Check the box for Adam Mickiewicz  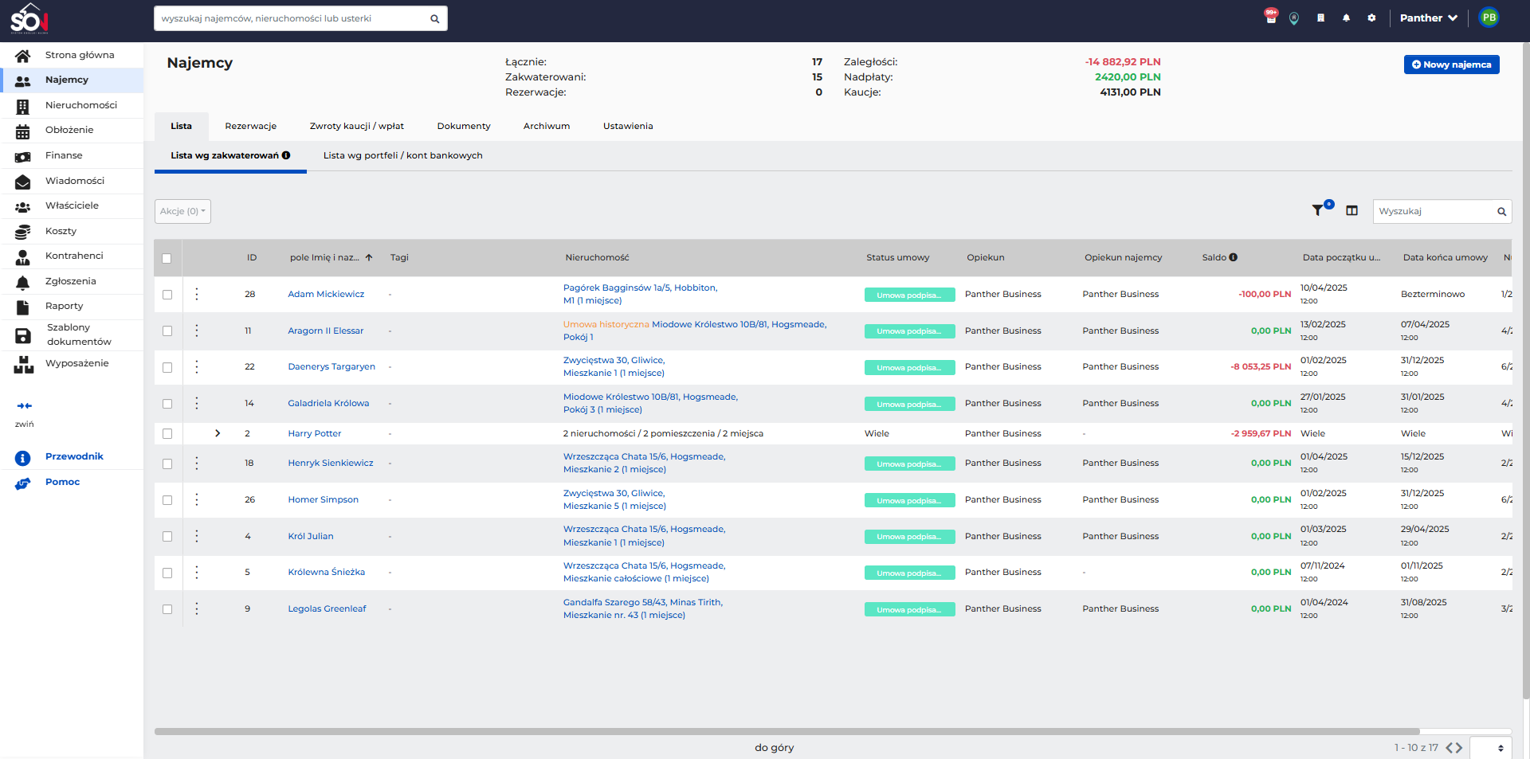(167, 295)
